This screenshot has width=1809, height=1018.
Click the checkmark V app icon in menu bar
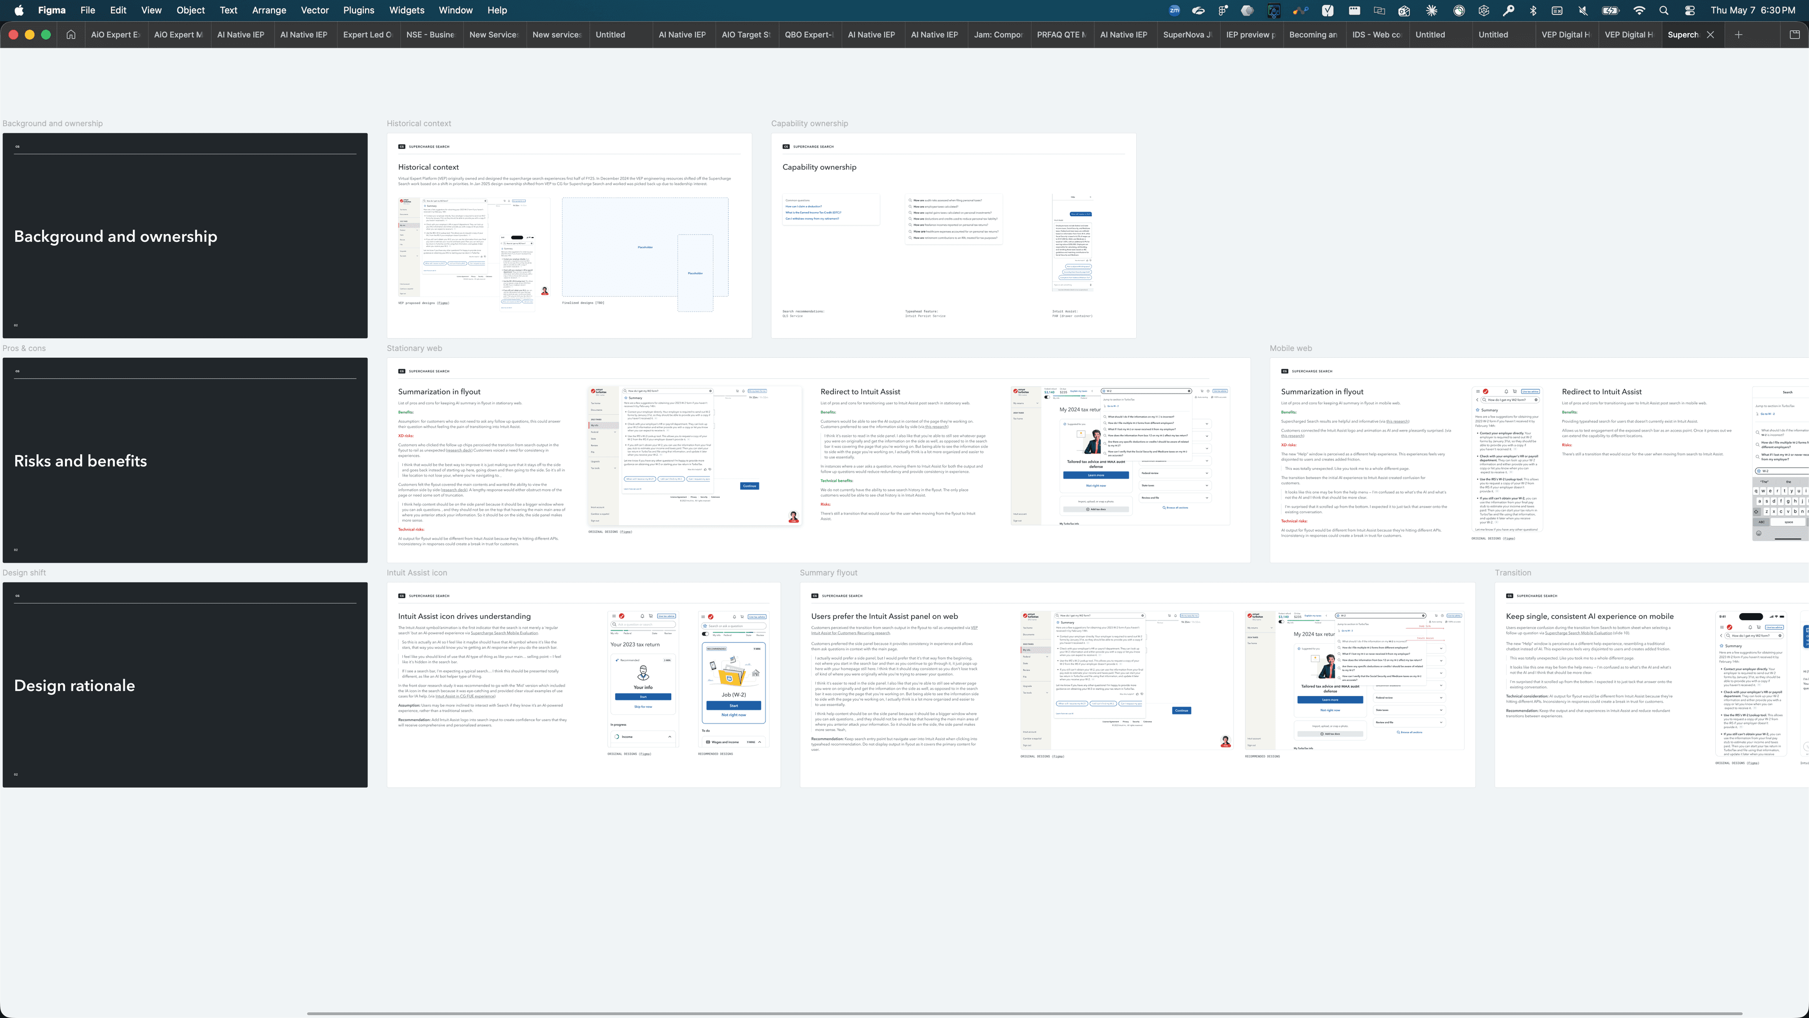(x=1327, y=10)
